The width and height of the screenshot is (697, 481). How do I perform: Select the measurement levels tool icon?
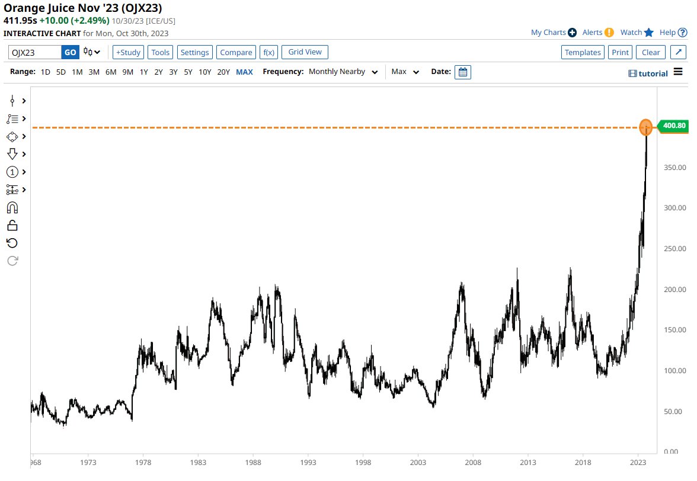tap(12, 190)
